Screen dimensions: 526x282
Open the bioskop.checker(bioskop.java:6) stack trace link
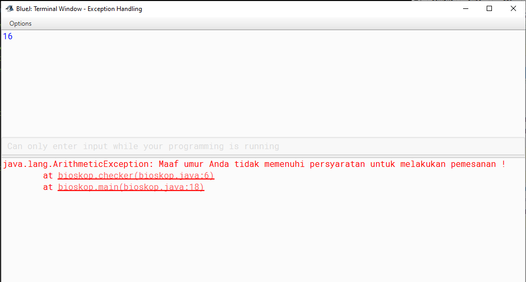click(136, 176)
